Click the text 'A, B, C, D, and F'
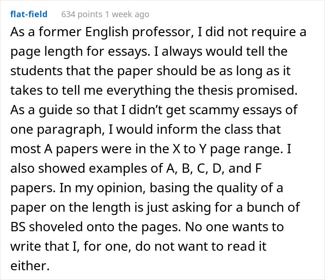325x280 pixels. click(214, 168)
